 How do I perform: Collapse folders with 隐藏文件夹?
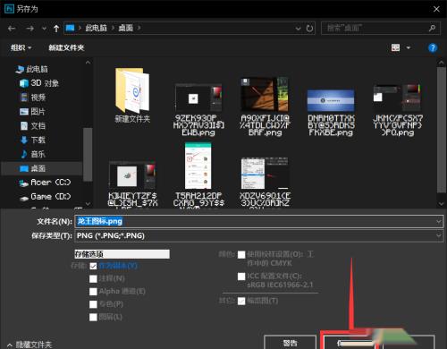point(30,345)
